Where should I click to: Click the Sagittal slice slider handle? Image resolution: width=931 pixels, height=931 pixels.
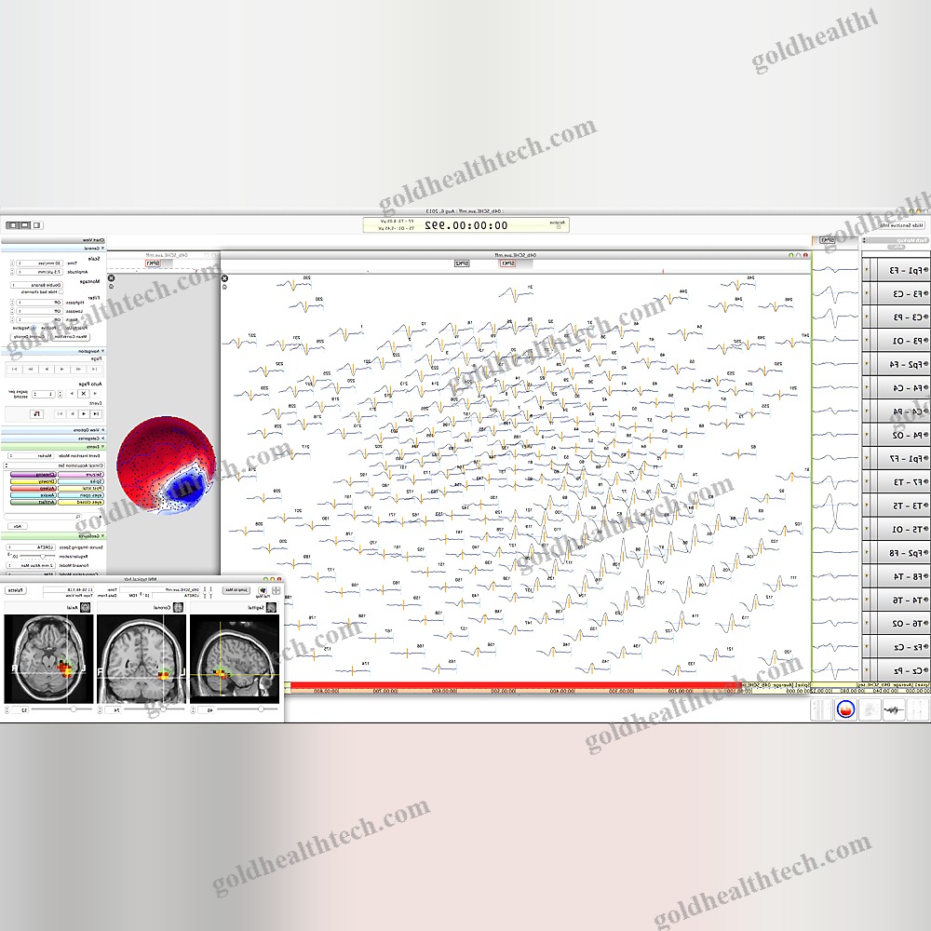click(261, 708)
